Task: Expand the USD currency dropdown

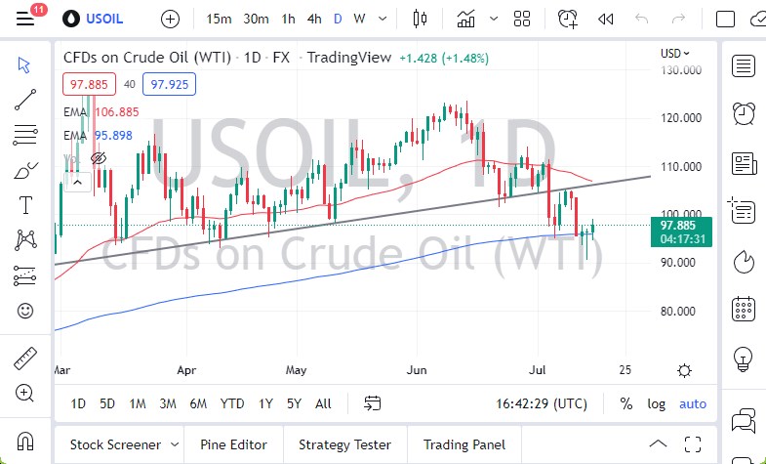Action: tap(674, 54)
